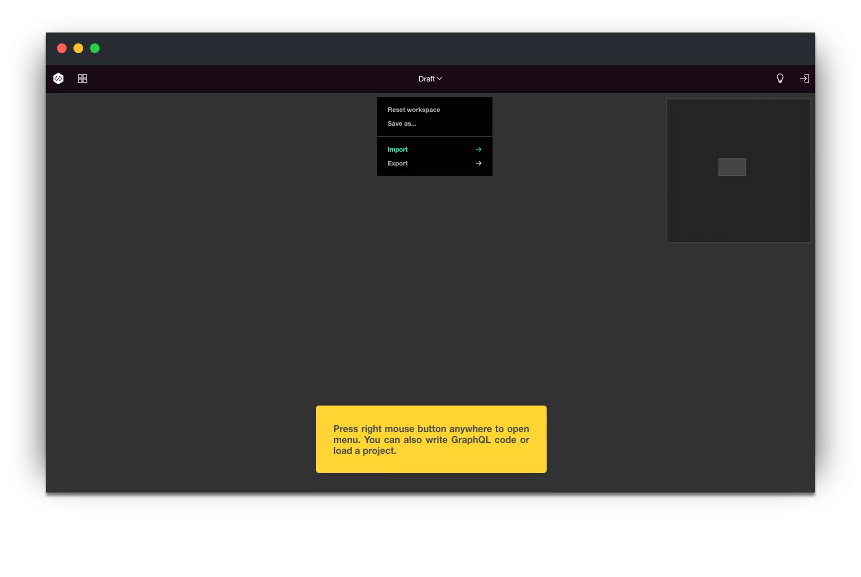Minimize window with yellow button

(x=78, y=48)
